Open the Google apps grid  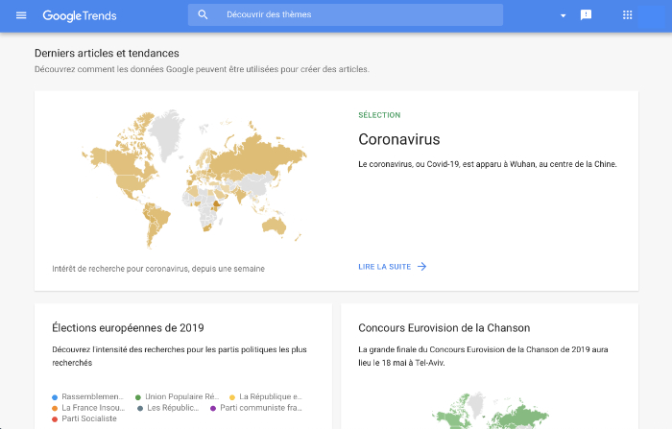click(628, 15)
